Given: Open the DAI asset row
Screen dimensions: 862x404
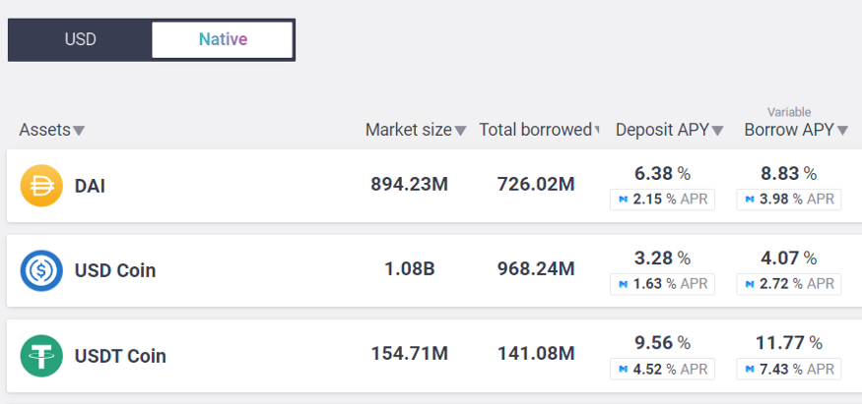Looking at the screenshot, I should pyautogui.click(x=91, y=186).
